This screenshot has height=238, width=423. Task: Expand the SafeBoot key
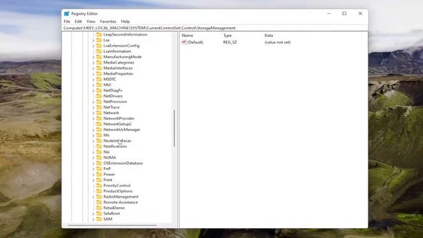tap(93, 214)
